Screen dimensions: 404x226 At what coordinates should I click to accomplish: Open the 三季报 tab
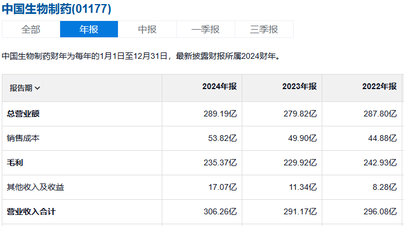point(264,29)
